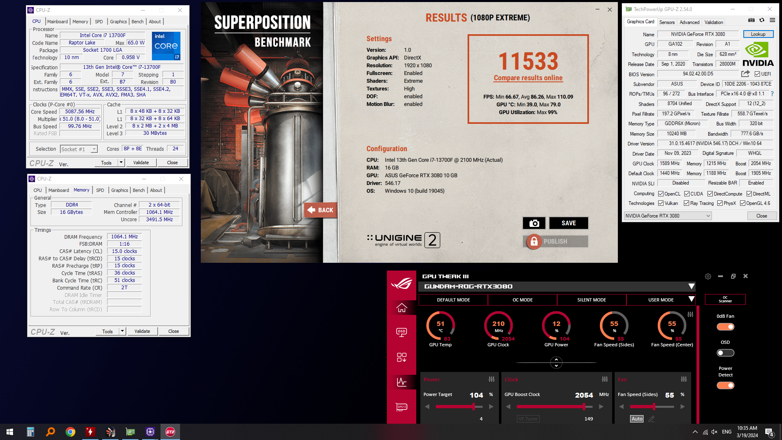Open GPU-Z hamburger menu
The width and height of the screenshot is (782, 440).
coord(772,20)
